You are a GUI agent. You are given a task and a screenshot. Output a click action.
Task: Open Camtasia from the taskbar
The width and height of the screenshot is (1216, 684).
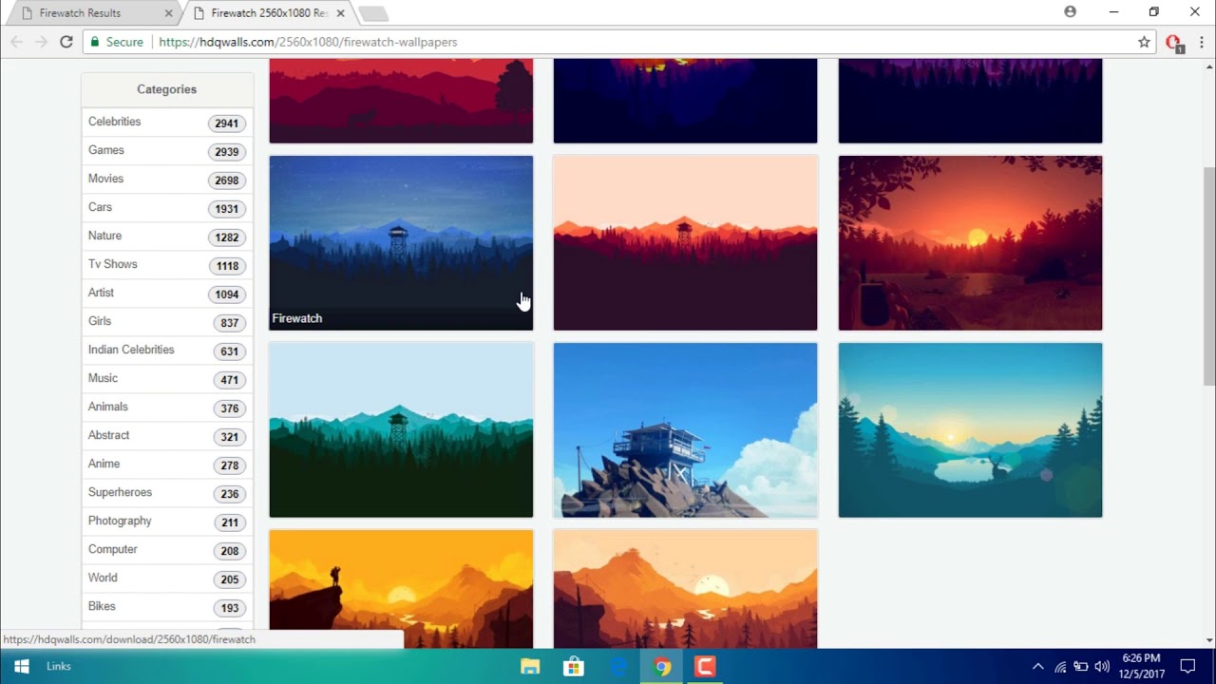[x=705, y=666]
